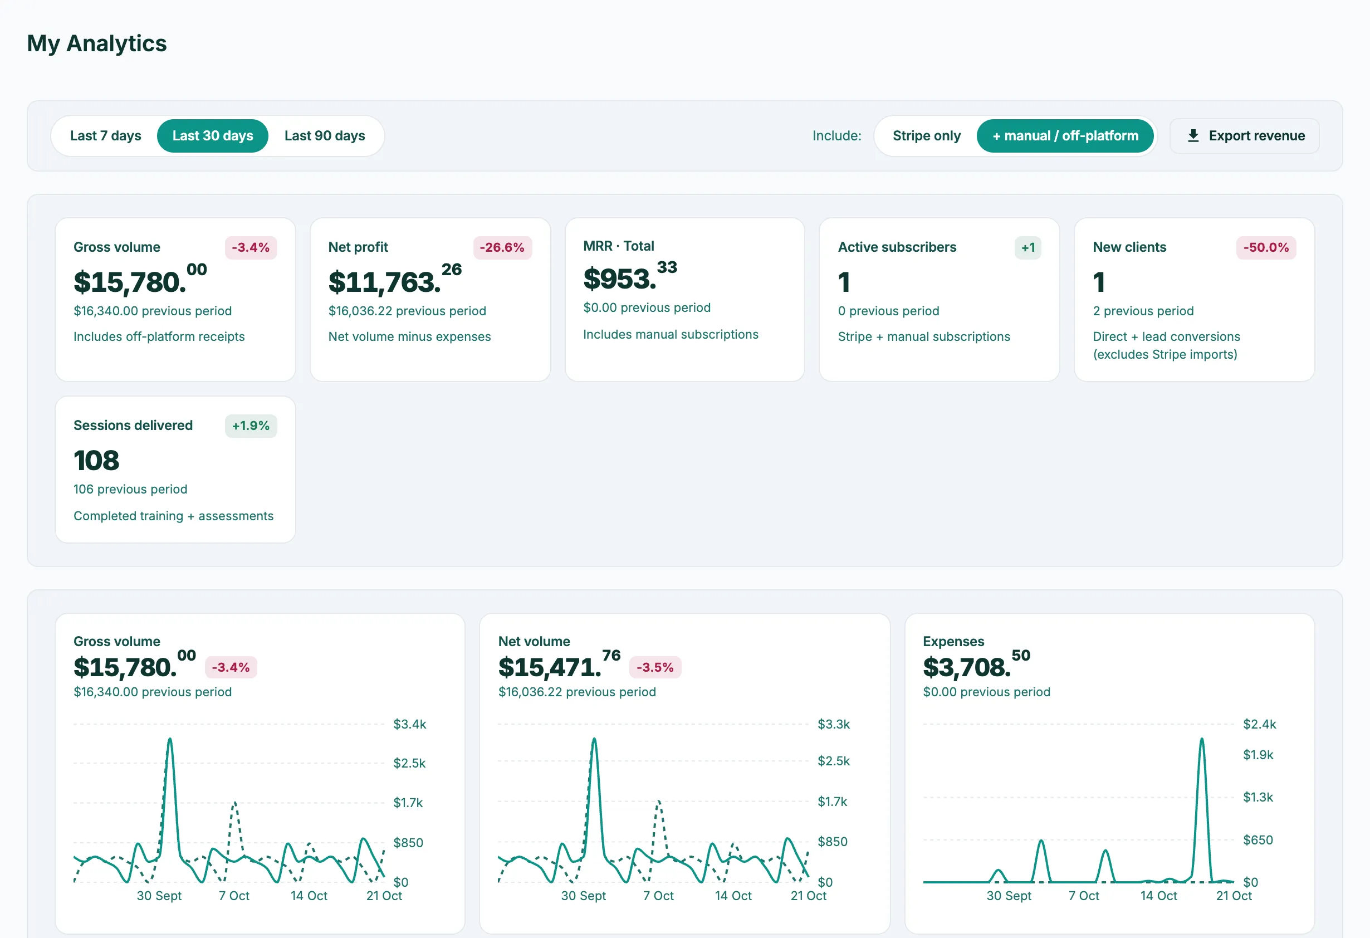The image size is (1370, 938).
Task: Select the Last 30 days range
Action: tap(213, 135)
